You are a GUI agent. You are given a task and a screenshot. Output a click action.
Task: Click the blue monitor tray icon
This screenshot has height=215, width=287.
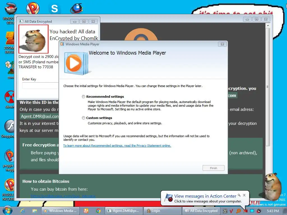[252, 211]
